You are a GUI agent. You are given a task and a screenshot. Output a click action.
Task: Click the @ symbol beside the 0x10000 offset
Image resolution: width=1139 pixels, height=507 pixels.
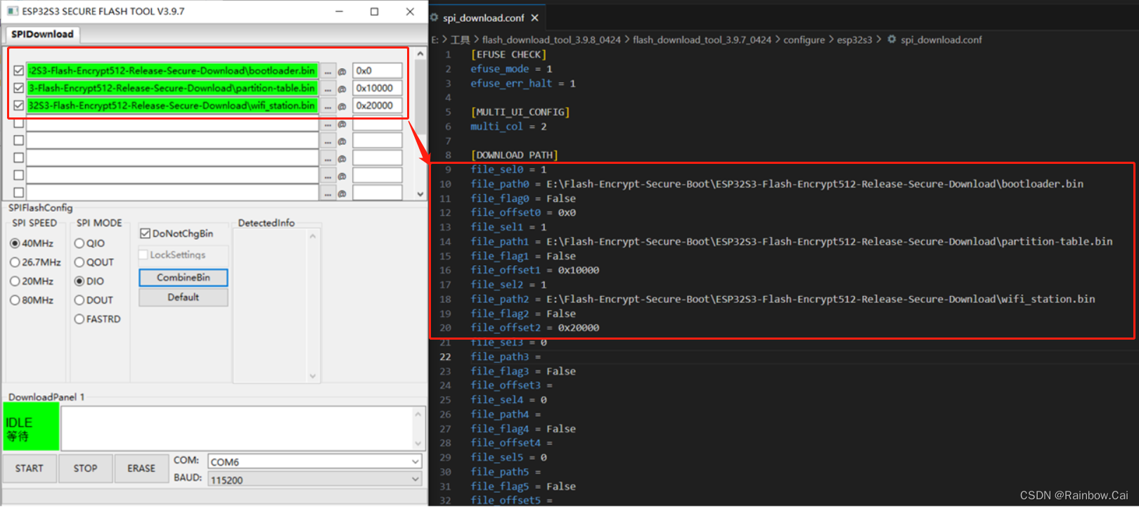click(342, 89)
